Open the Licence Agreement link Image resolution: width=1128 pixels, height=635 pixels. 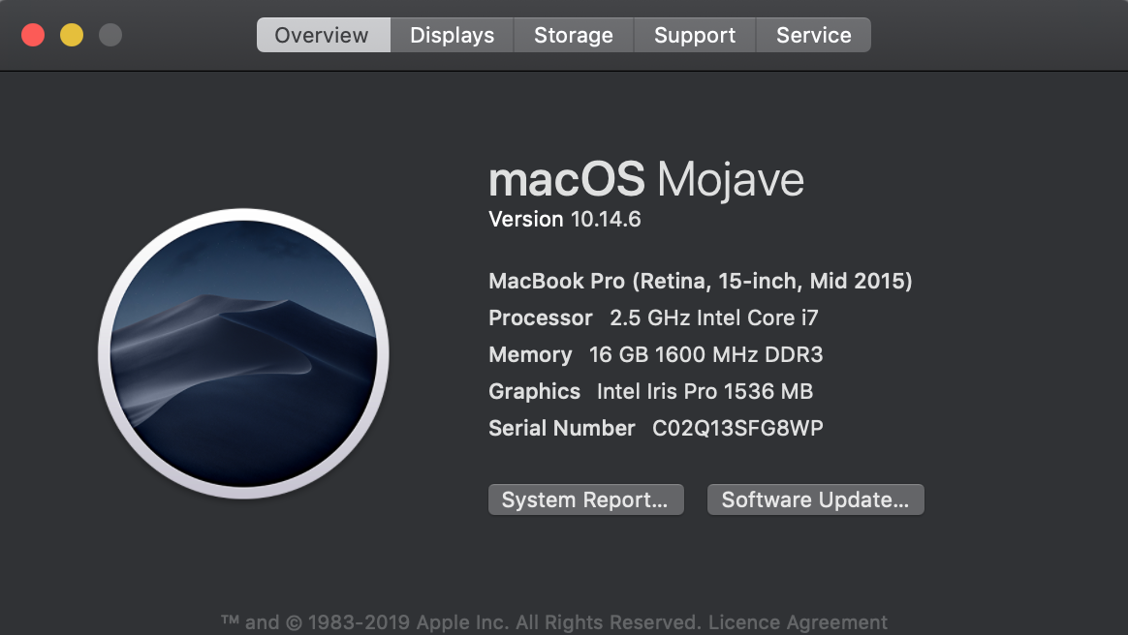798,622
